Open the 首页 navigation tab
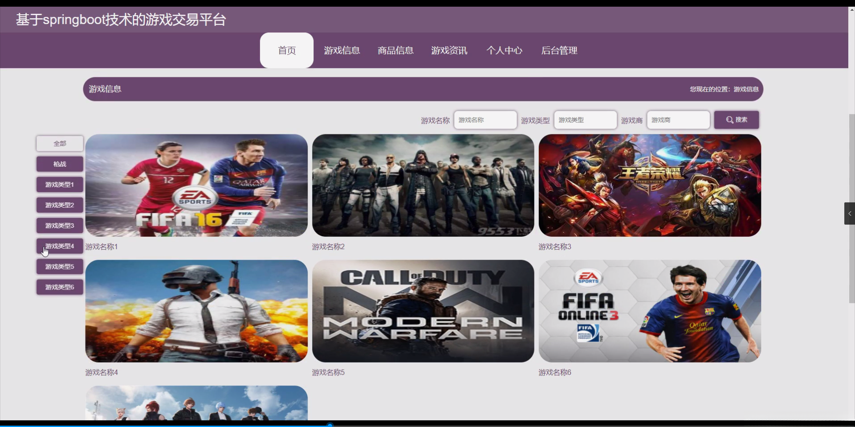 point(287,50)
